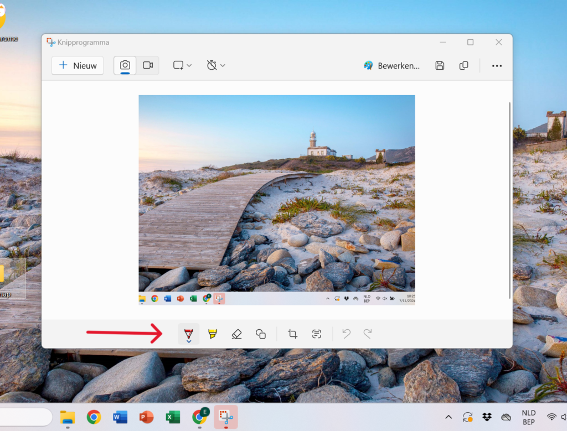Expand the snip shape mode dropdown

(182, 65)
